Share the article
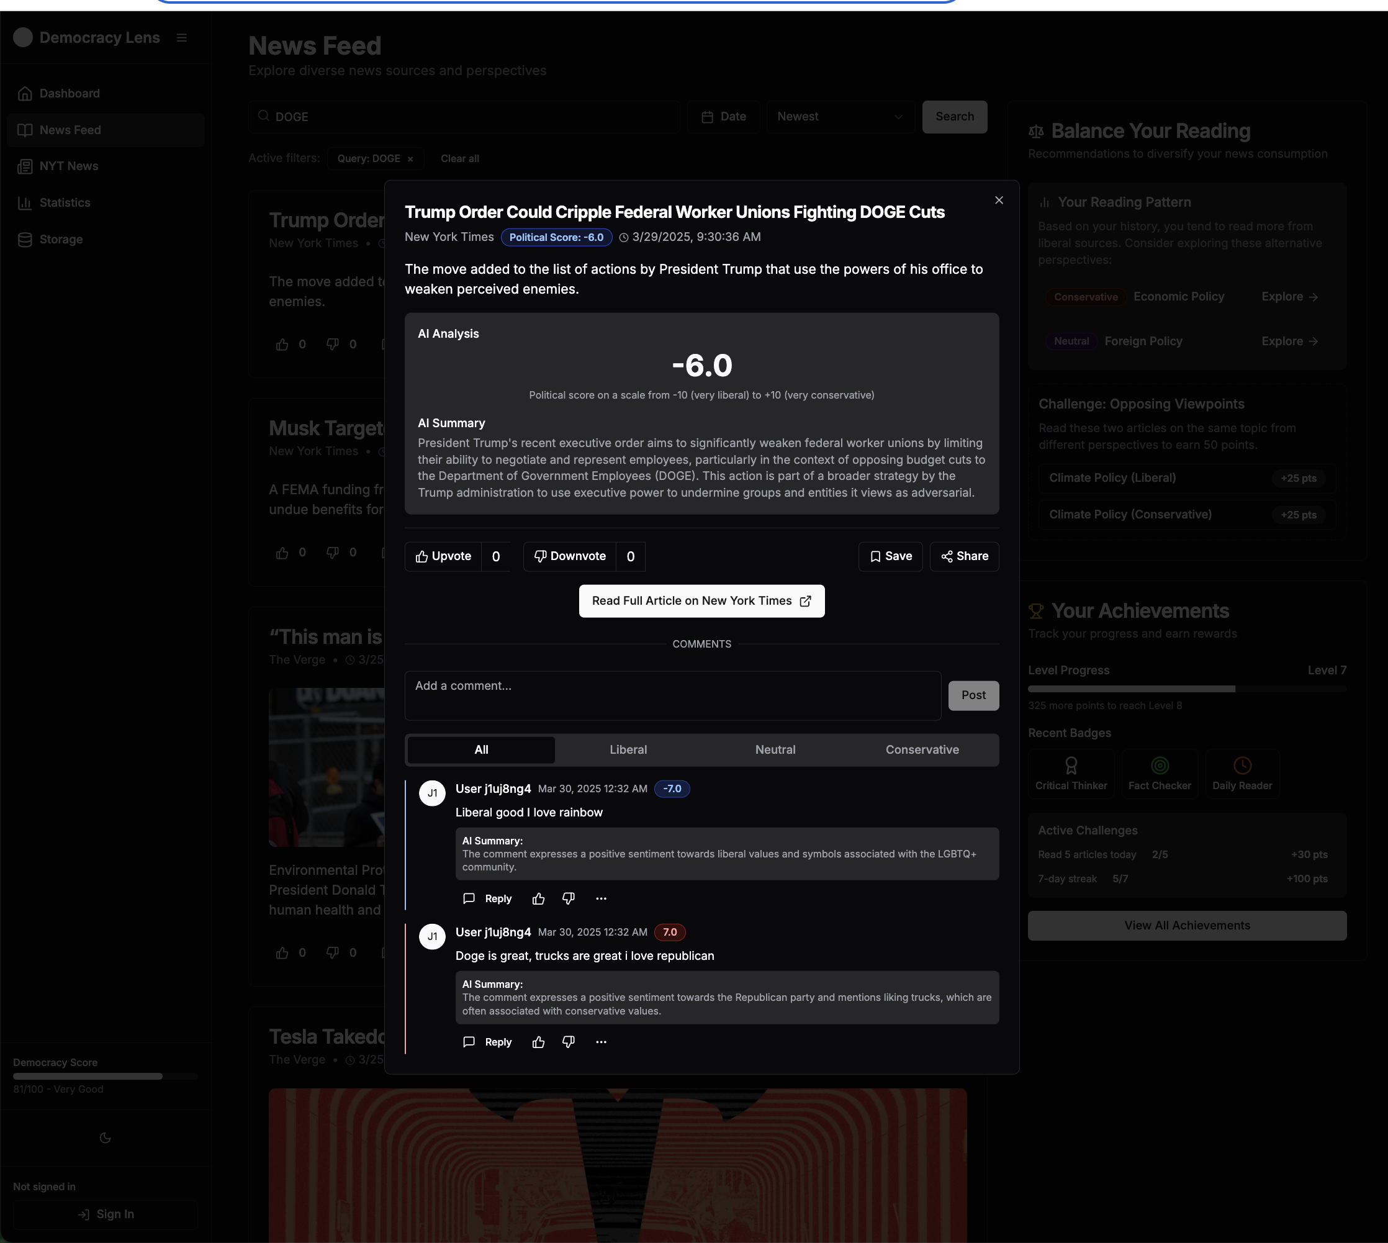 964,556
